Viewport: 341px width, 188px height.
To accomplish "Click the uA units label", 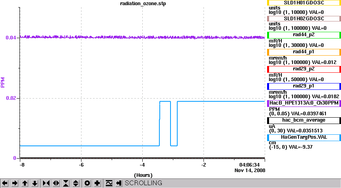I will (272, 126).
